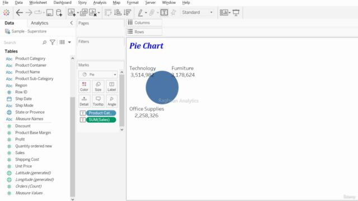Click the Swap rows and columns icon
The image size is (358, 201).
[108, 12]
